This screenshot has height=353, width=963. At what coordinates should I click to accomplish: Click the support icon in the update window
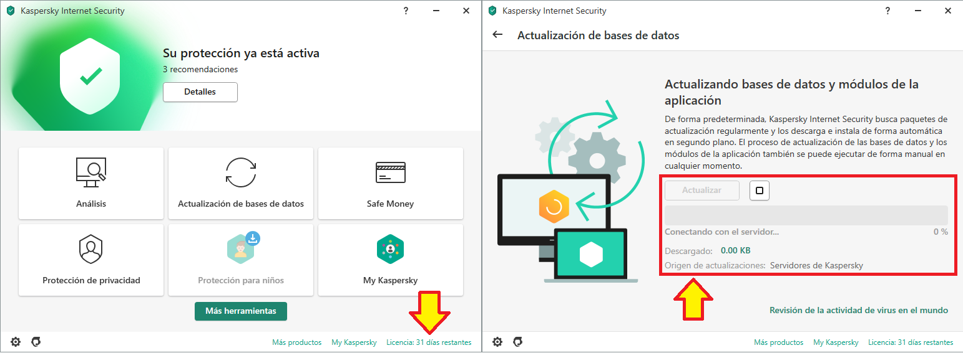(x=518, y=342)
